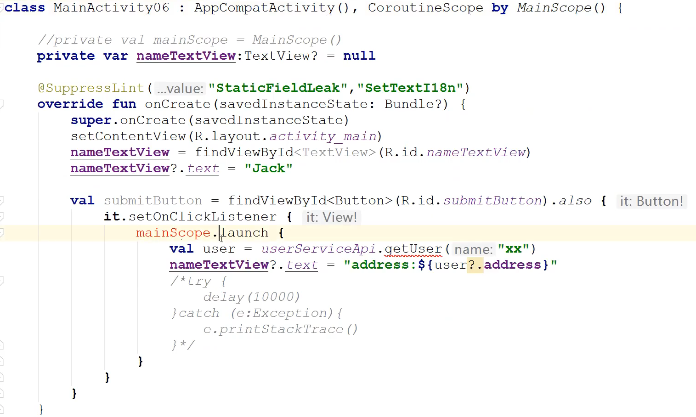Click the "Jack" string literal
Image resolution: width=696 pixels, height=417 pixels.
click(x=268, y=169)
